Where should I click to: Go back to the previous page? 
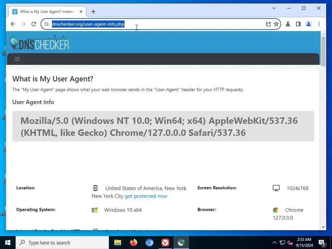click(13, 24)
